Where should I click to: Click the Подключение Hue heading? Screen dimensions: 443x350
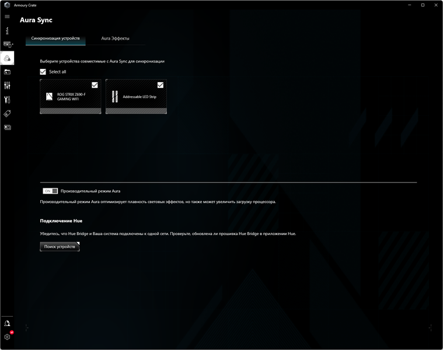(x=61, y=220)
